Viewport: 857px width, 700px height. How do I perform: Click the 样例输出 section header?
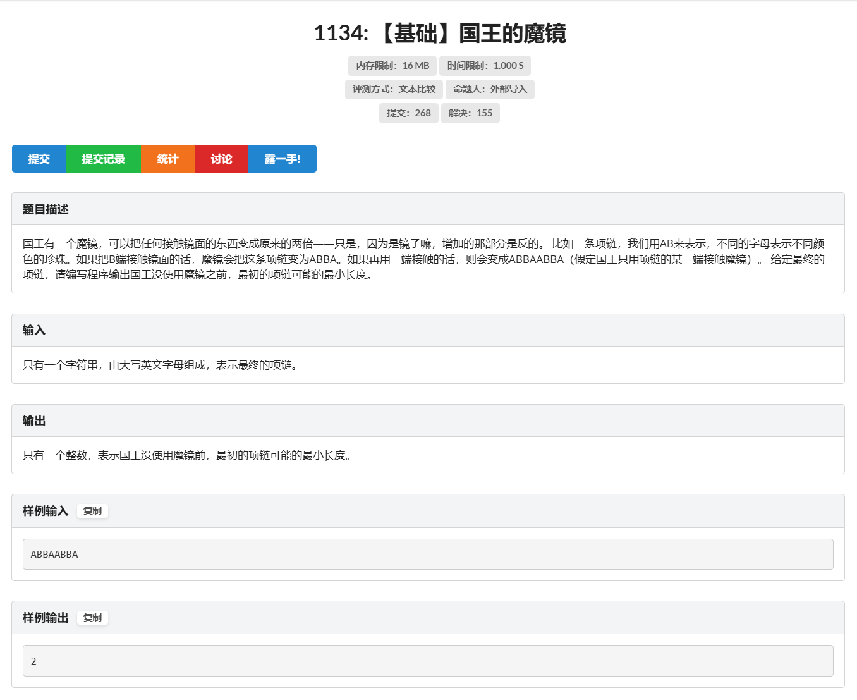45,618
